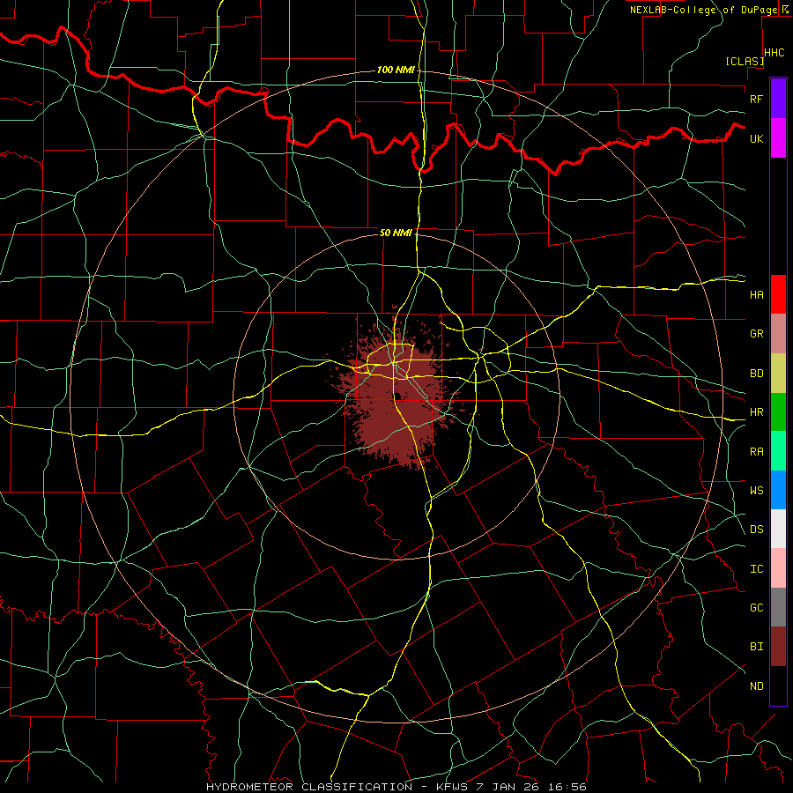The image size is (793, 793).
Task: Click the RA legend label
Action: click(x=756, y=452)
